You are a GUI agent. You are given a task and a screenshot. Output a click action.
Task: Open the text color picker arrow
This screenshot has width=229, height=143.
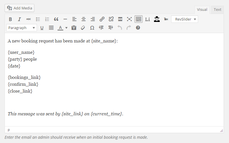coord(66,28)
